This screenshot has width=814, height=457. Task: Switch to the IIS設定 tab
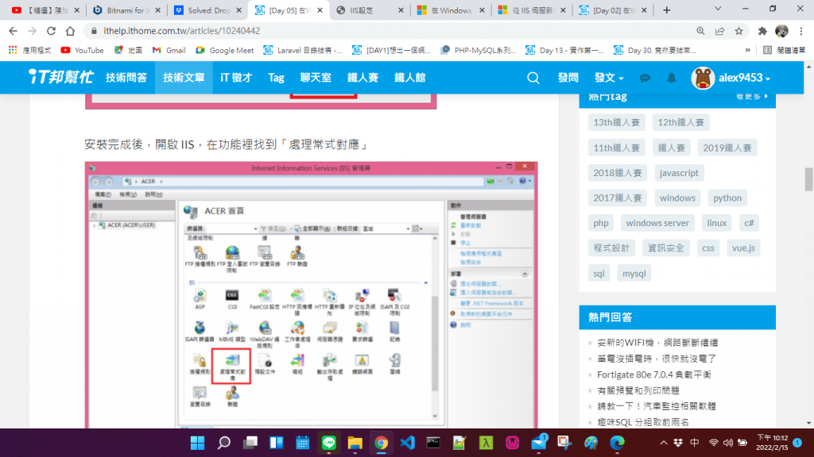click(x=369, y=10)
